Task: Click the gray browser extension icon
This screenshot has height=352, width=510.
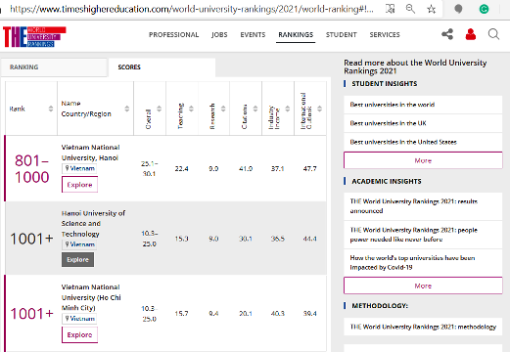Action: pos(458,9)
